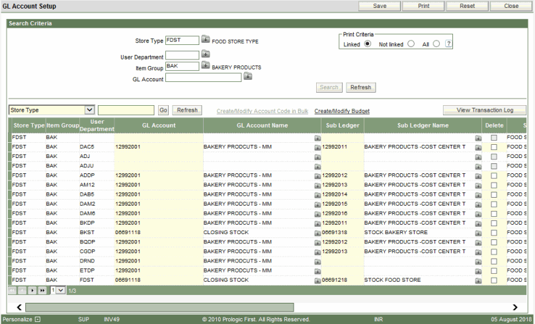
Task: Open sub ledger lookup for ETDP row
Action: (478, 272)
